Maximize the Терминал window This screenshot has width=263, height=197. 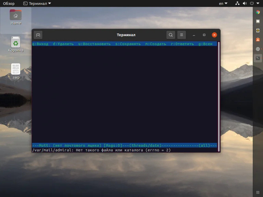(204, 35)
